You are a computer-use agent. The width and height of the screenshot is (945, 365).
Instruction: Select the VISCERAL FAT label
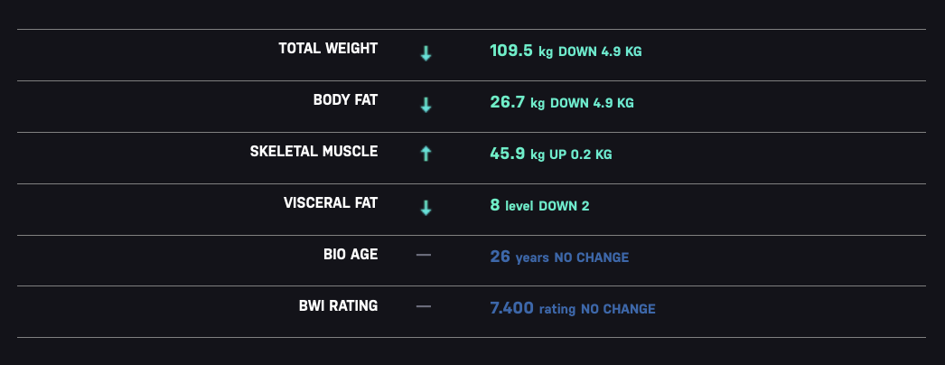331,203
